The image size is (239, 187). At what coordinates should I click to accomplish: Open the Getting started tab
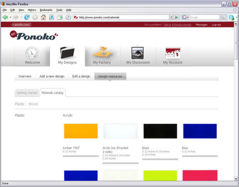pyautogui.click(x=27, y=93)
